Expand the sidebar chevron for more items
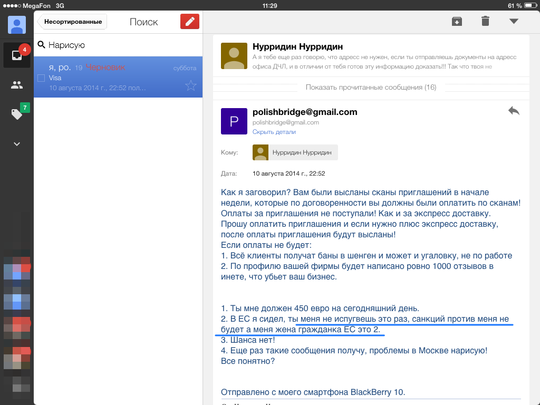Screen dimensions: 540x405 pos(17,143)
